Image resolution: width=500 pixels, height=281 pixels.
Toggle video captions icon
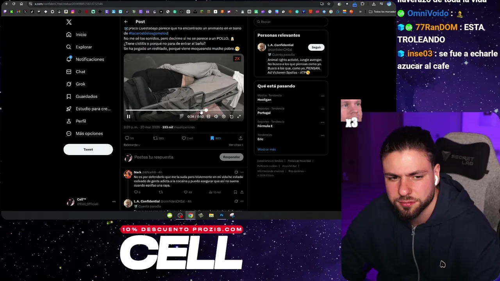(x=208, y=116)
